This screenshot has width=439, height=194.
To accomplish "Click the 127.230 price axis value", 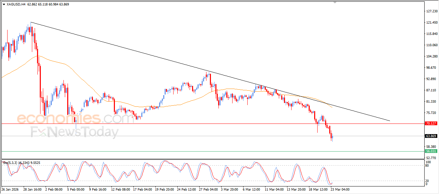I will (431, 11).
